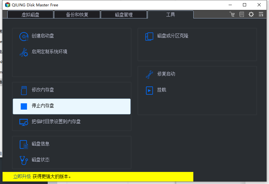Click the 修改内存盘 memory card icon
269x184 pixels.
tap(24, 90)
